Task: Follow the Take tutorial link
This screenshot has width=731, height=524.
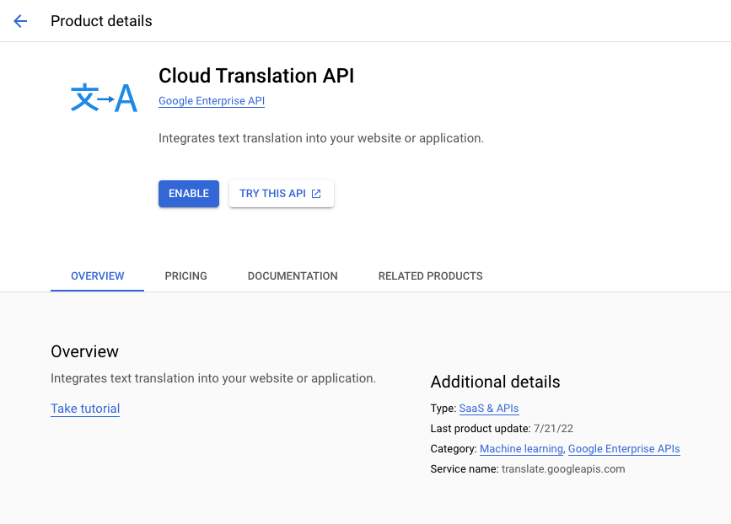Action: coord(85,409)
